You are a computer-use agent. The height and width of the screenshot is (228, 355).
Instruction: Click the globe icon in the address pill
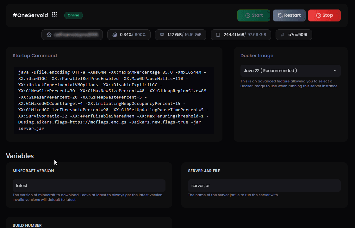pos(49,35)
